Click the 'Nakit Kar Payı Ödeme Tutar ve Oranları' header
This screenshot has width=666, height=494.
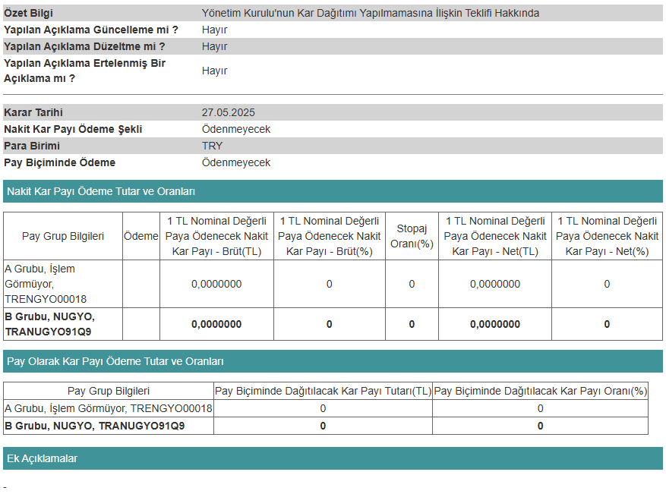pos(333,191)
